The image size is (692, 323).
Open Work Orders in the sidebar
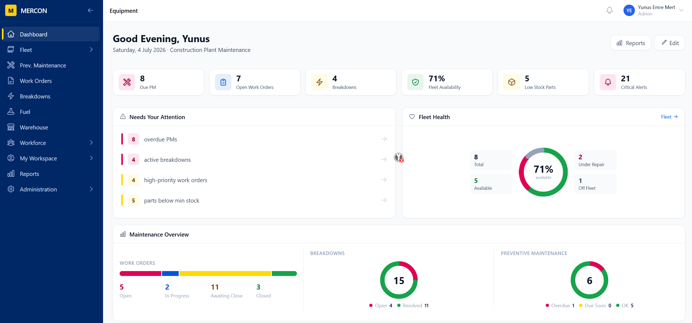coord(51,81)
